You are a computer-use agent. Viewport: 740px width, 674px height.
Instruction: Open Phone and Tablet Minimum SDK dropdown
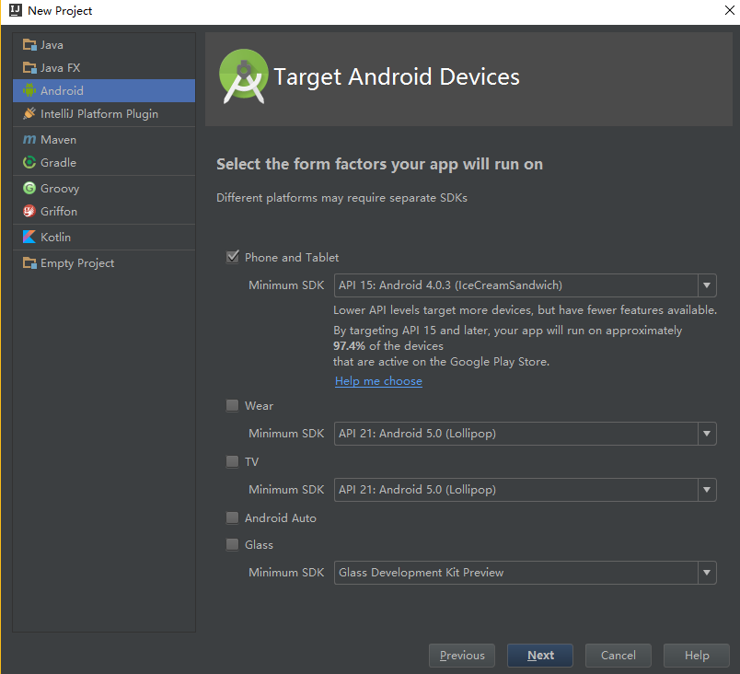pos(526,285)
